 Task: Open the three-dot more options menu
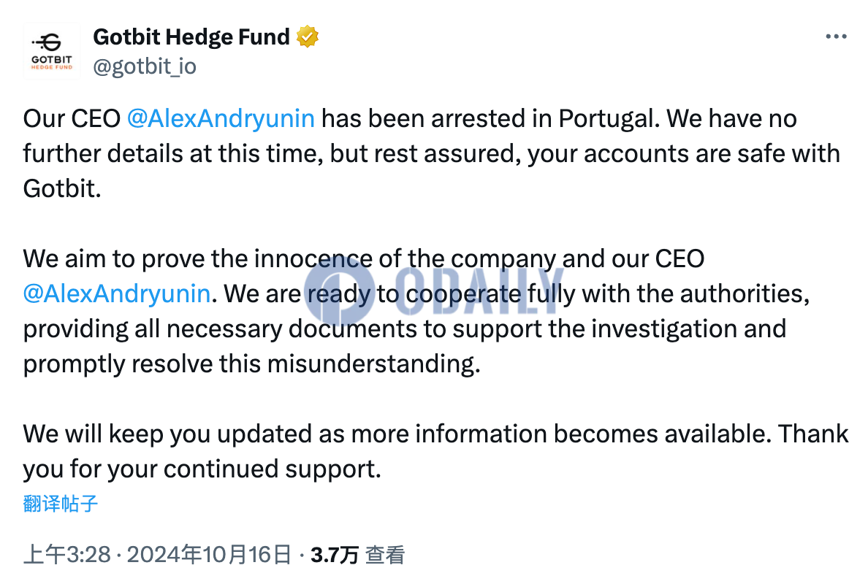tap(836, 36)
